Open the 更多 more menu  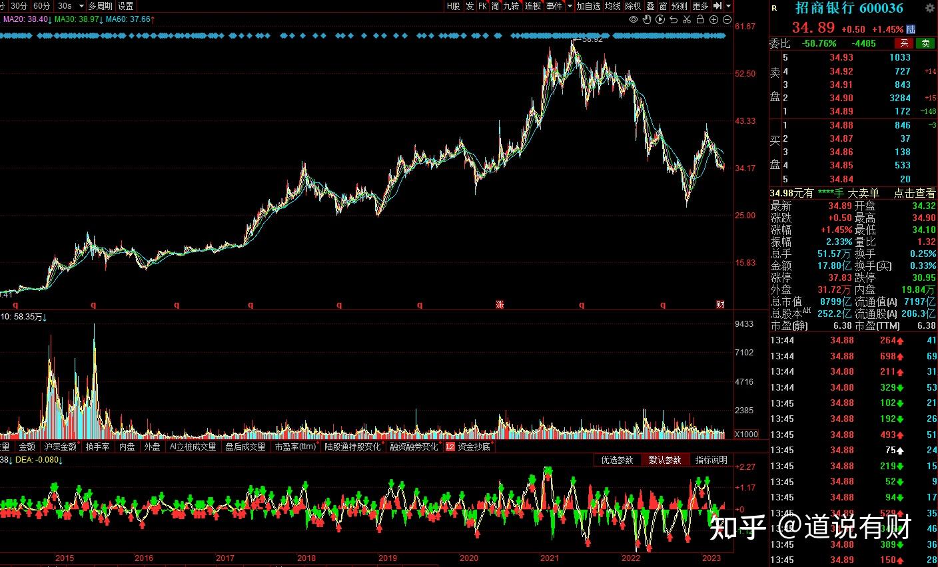[x=701, y=6]
